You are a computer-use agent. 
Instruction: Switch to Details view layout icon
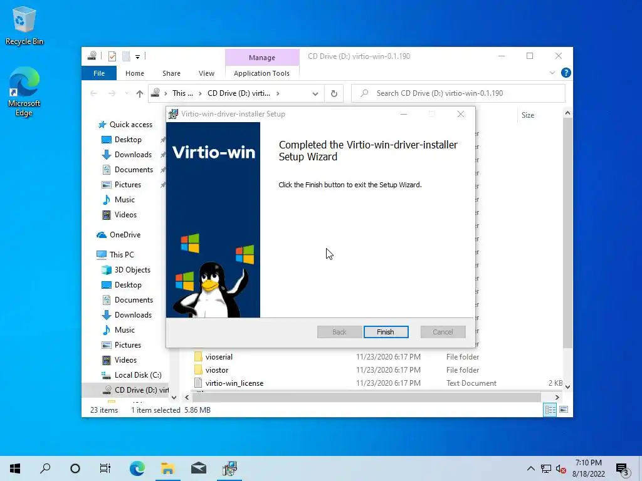click(550, 410)
